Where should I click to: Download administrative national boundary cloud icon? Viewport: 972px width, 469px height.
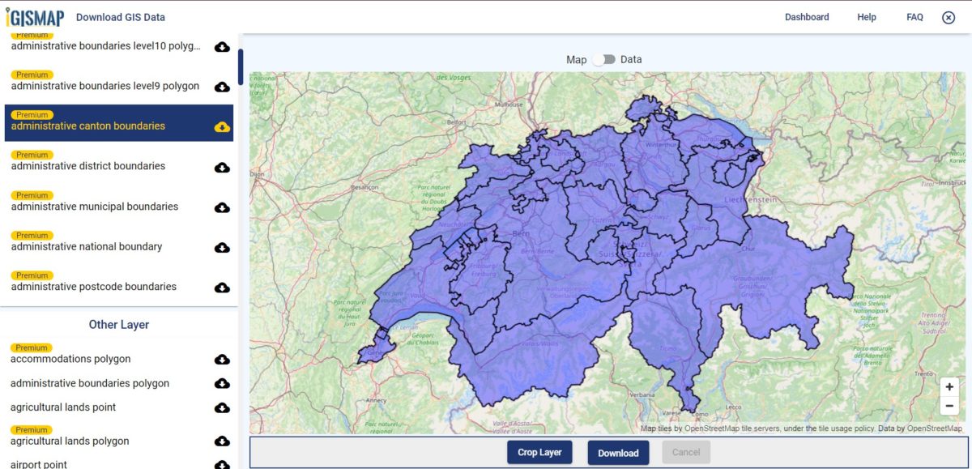[222, 247]
